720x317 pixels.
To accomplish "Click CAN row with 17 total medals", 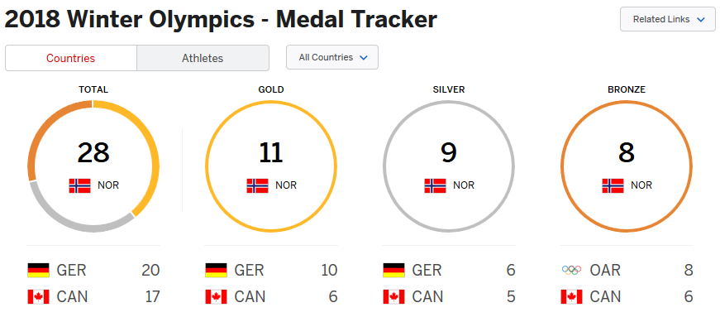I will [93, 297].
